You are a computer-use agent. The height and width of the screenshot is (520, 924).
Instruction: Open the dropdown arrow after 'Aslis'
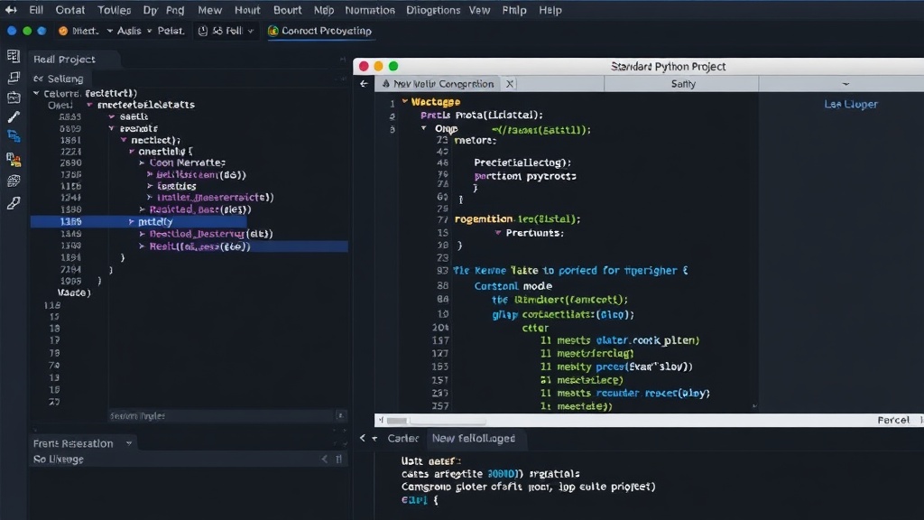pyautogui.click(x=149, y=31)
